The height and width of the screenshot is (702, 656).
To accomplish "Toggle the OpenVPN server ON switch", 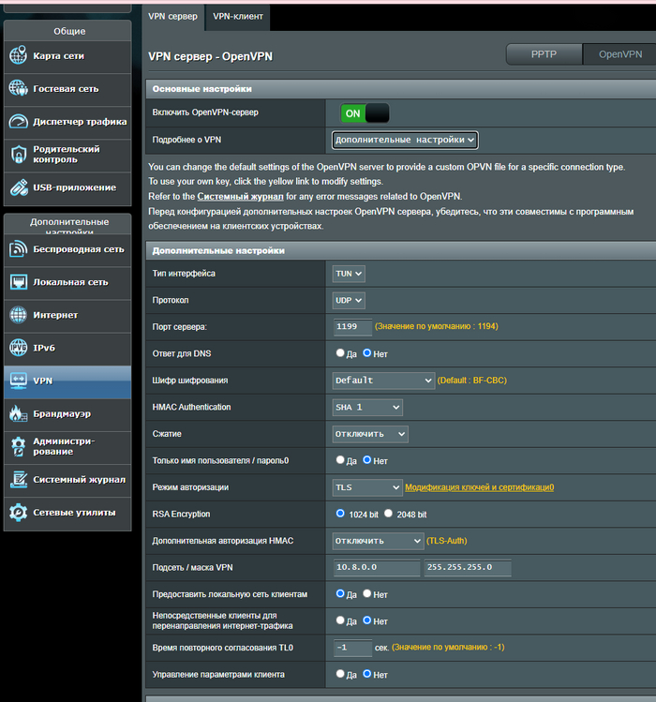I will (x=365, y=113).
